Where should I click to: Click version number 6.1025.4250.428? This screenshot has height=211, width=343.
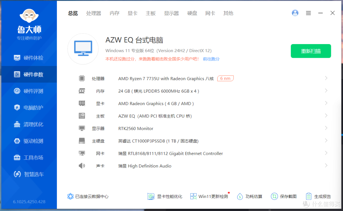(29, 201)
